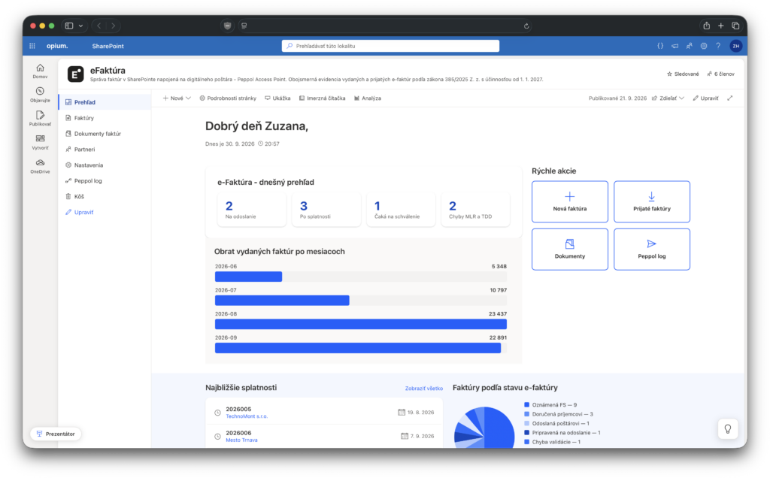Open the app launcher waffle icon
Viewport: 770px width, 478px height.
point(32,46)
